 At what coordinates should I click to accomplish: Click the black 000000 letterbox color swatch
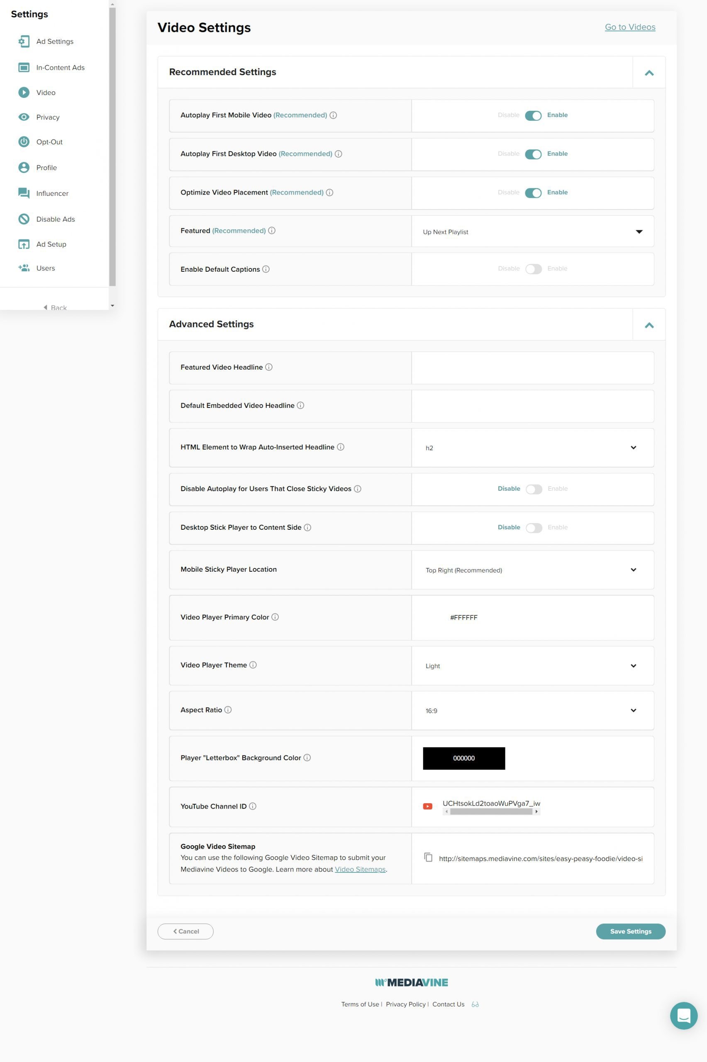click(x=463, y=759)
